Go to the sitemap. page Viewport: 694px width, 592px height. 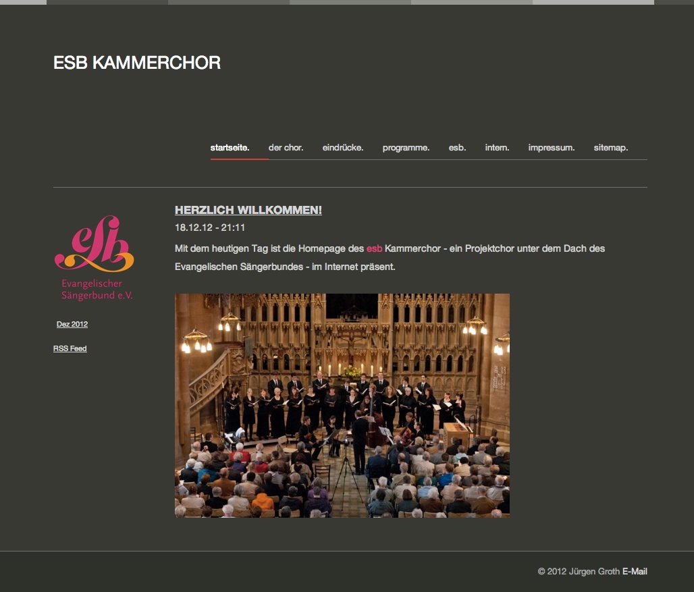tap(610, 148)
